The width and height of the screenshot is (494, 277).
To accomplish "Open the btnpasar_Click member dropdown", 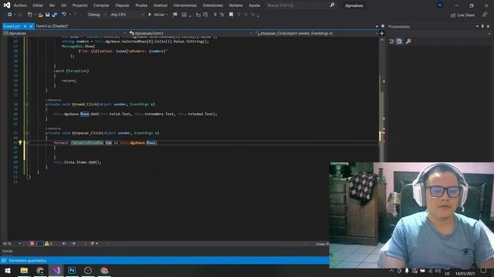I will point(316,33).
